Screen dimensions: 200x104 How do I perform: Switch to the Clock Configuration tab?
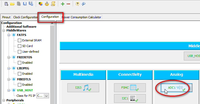click(x=25, y=17)
